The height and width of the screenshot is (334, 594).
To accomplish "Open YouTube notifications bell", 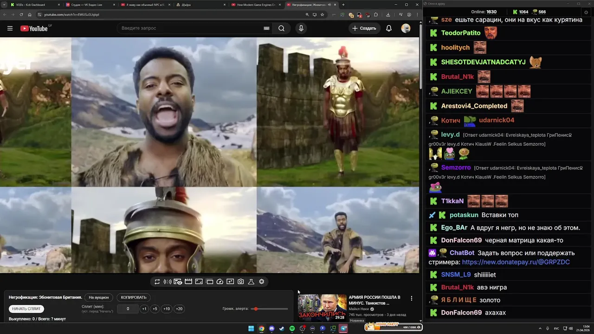I will coord(389,28).
